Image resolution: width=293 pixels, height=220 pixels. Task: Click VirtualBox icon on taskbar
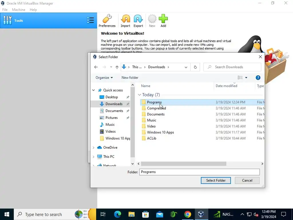tap(201, 214)
